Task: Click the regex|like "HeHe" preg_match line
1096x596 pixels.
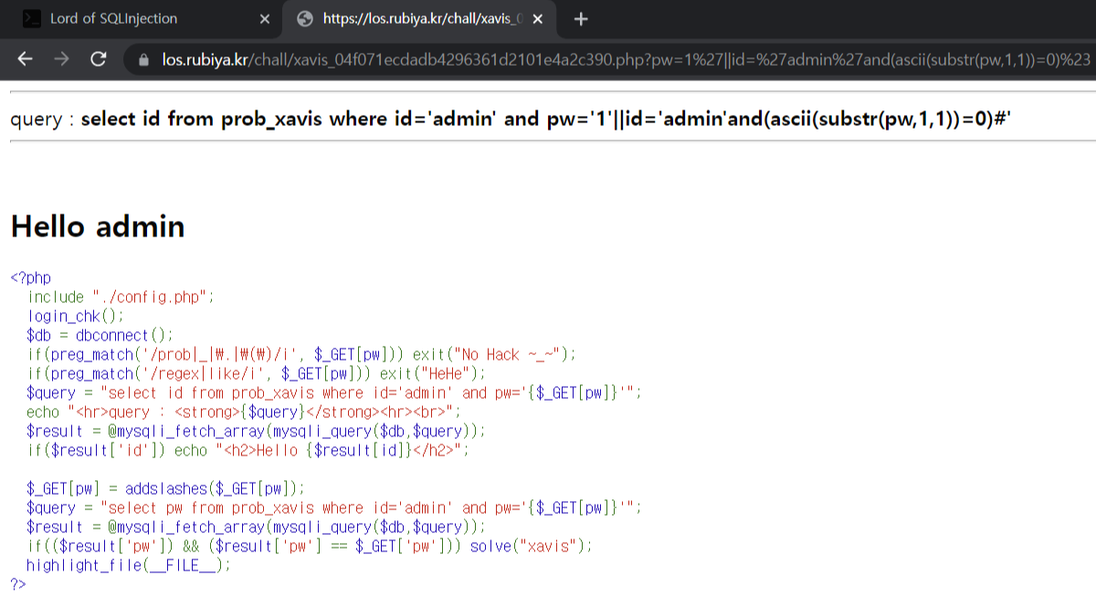Action: click(257, 373)
